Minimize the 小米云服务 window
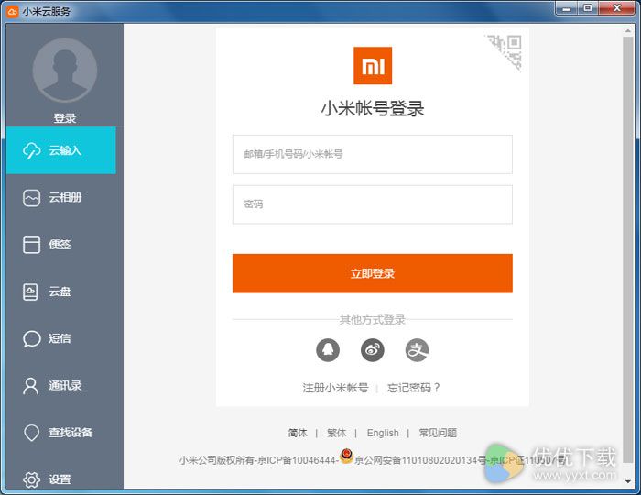 (567, 8)
